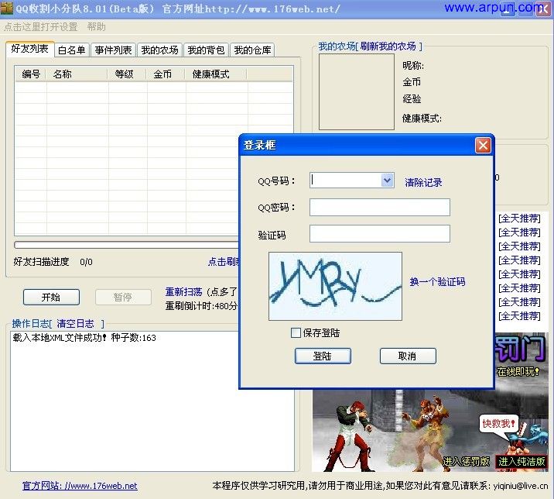
Task: Click the 快救我 speech bubble in ad
Action: (498, 423)
